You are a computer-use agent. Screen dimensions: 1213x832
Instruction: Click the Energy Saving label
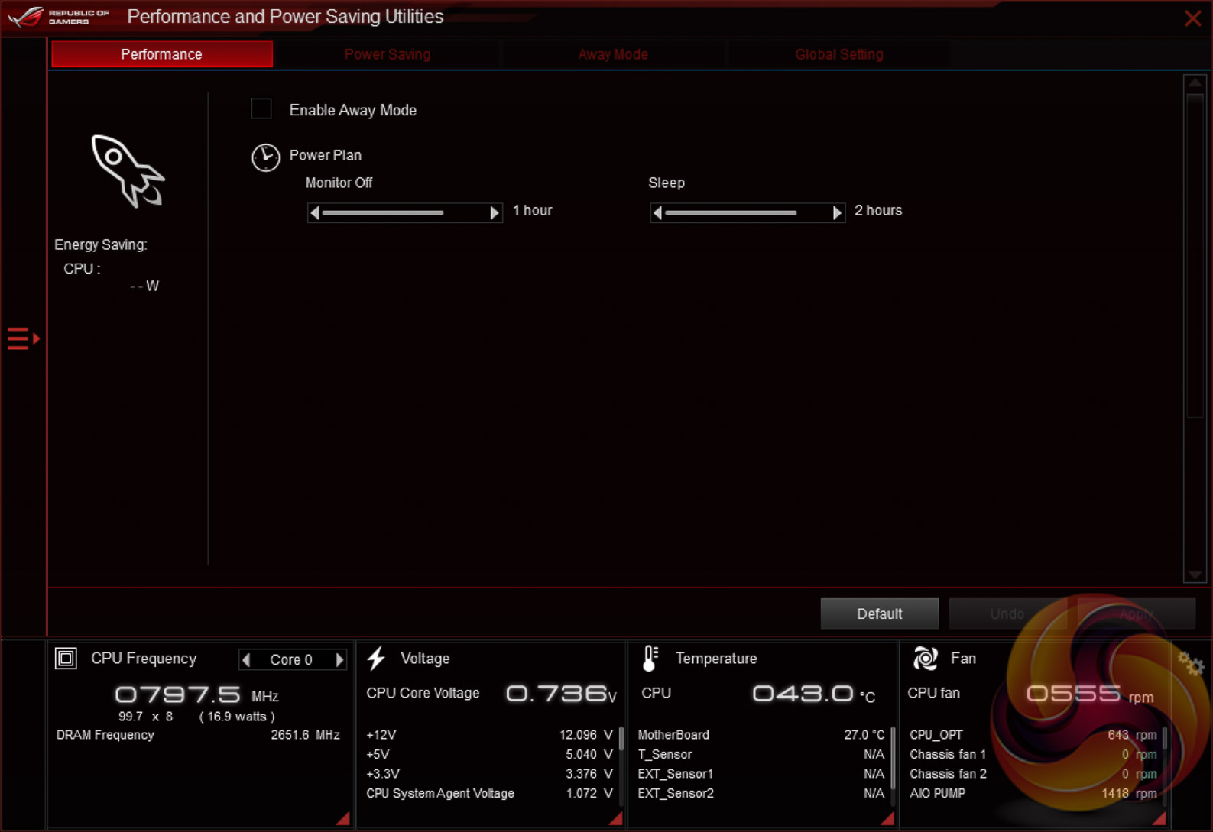[x=101, y=244]
